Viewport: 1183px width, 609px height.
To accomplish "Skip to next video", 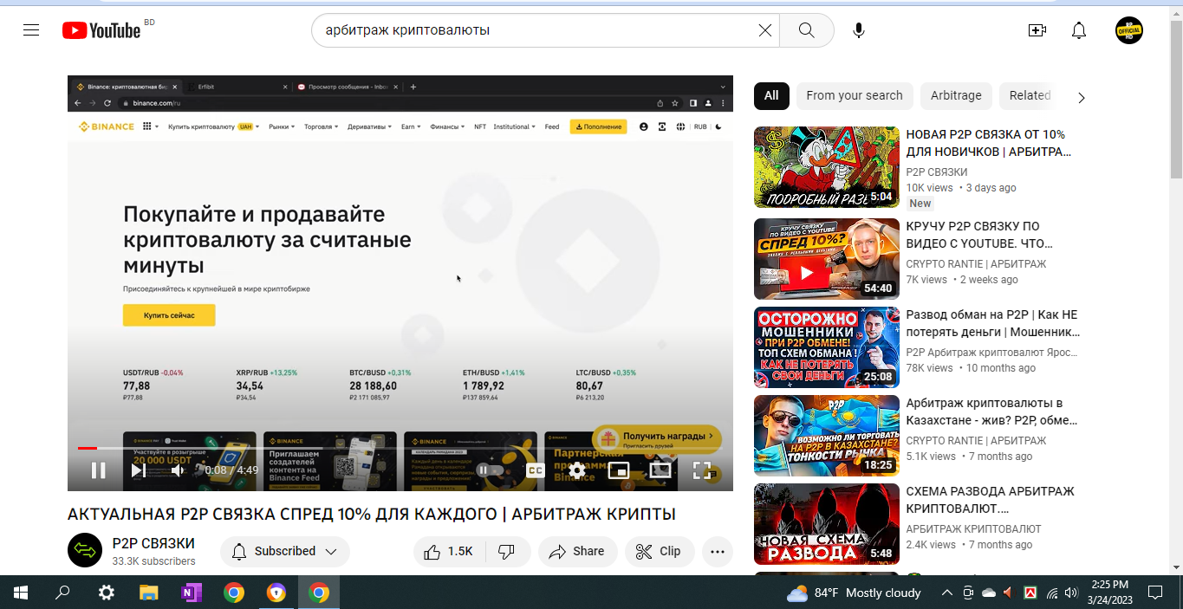I will click(138, 470).
